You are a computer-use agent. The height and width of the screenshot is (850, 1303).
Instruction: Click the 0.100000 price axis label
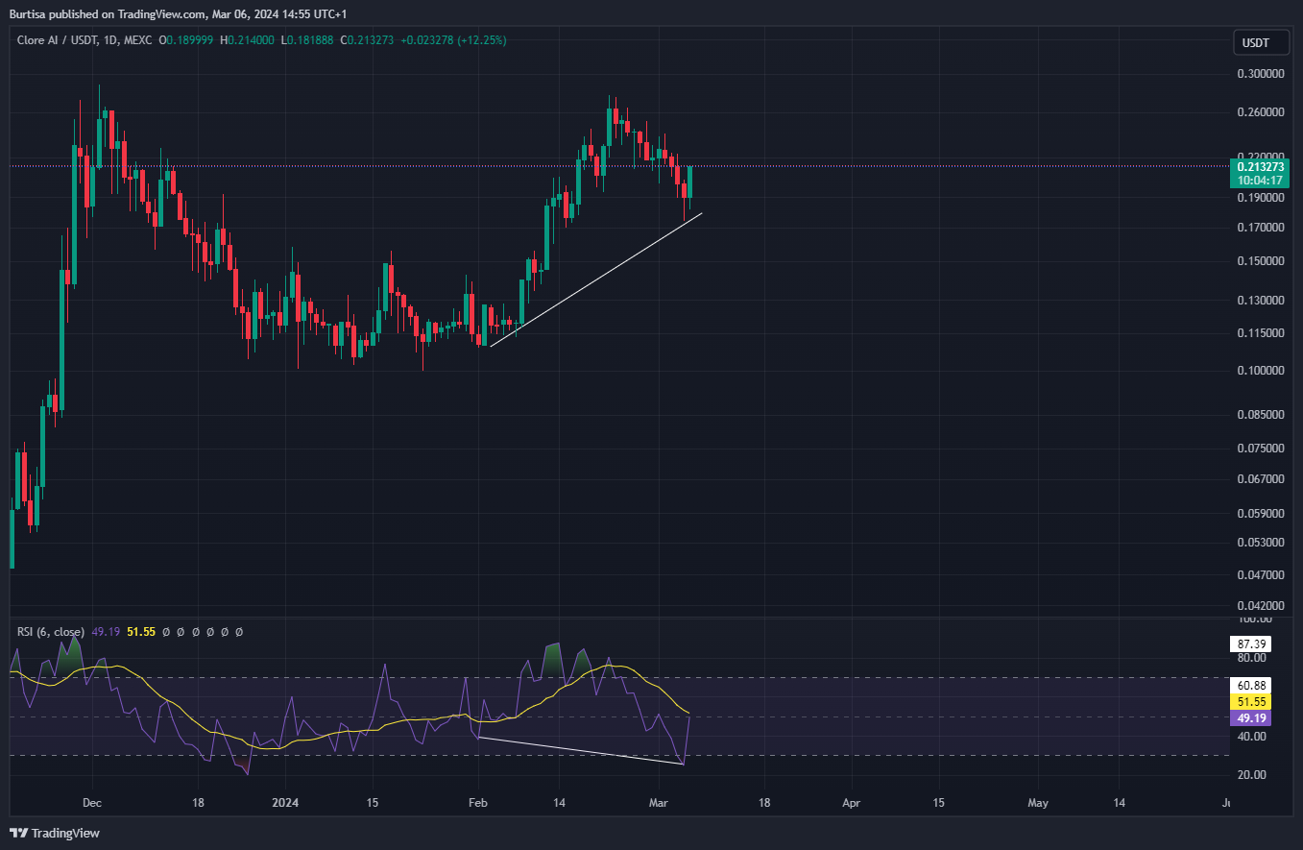pyautogui.click(x=1261, y=371)
